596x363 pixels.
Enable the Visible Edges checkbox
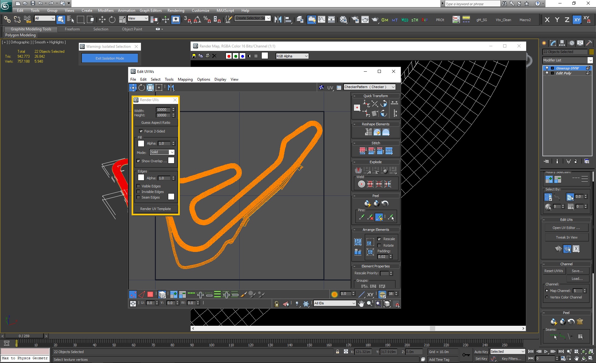(x=138, y=186)
